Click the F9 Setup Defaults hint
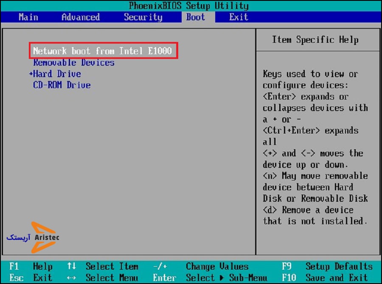Image resolution: width=382 pixels, height=284 pixels. pos(327,267)
